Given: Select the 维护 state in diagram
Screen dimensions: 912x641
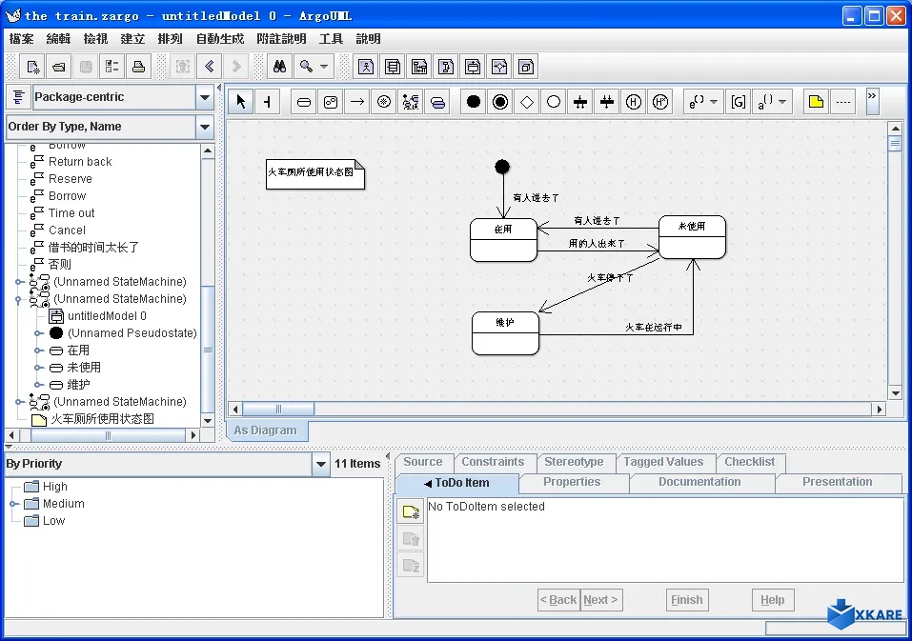Looking at the screenshot, I should tap(505, 333).
